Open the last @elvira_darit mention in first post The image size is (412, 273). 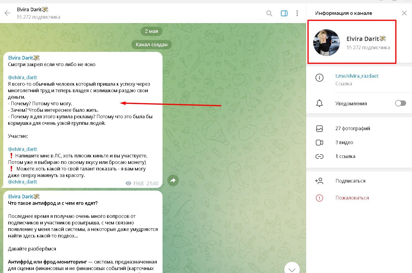click(x=23, y=182)
